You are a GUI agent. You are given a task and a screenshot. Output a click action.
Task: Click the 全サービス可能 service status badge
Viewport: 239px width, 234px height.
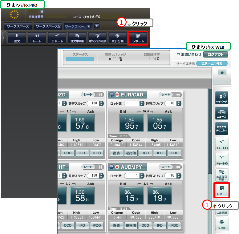(212, 63)
